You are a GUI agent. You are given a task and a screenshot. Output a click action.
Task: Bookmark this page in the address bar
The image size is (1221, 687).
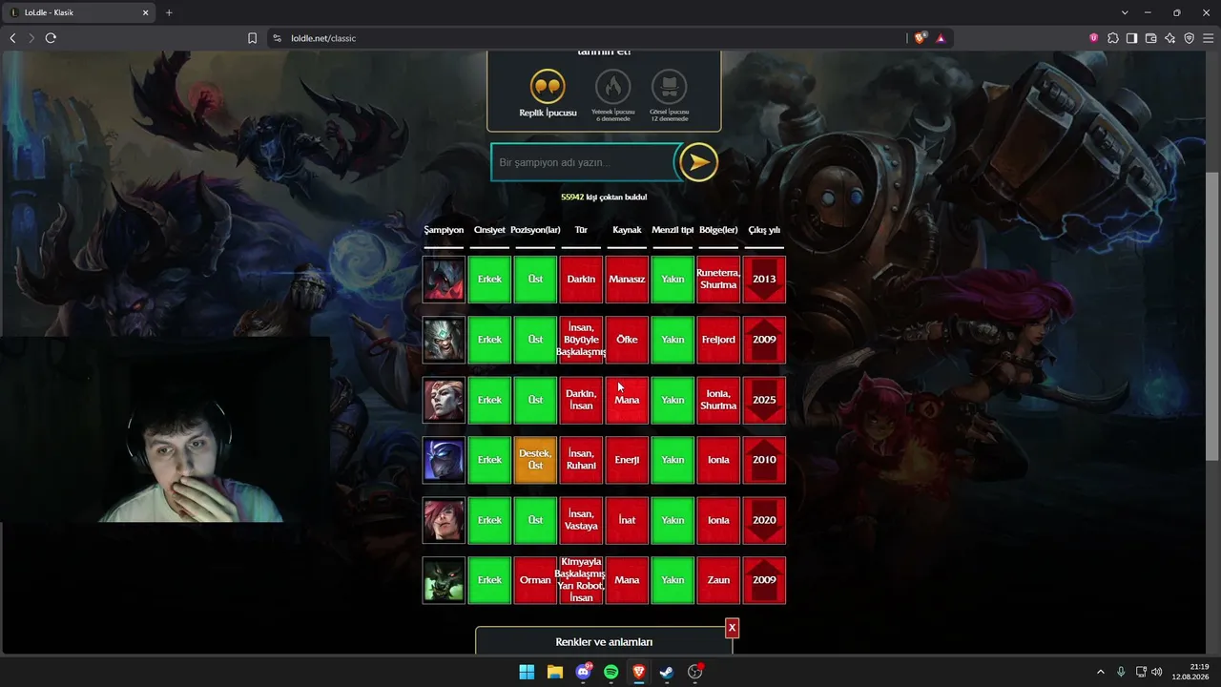pos(252,38)
